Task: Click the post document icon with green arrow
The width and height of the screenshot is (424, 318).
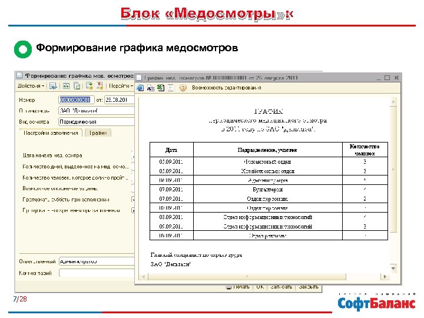Action: coord(90,86)
